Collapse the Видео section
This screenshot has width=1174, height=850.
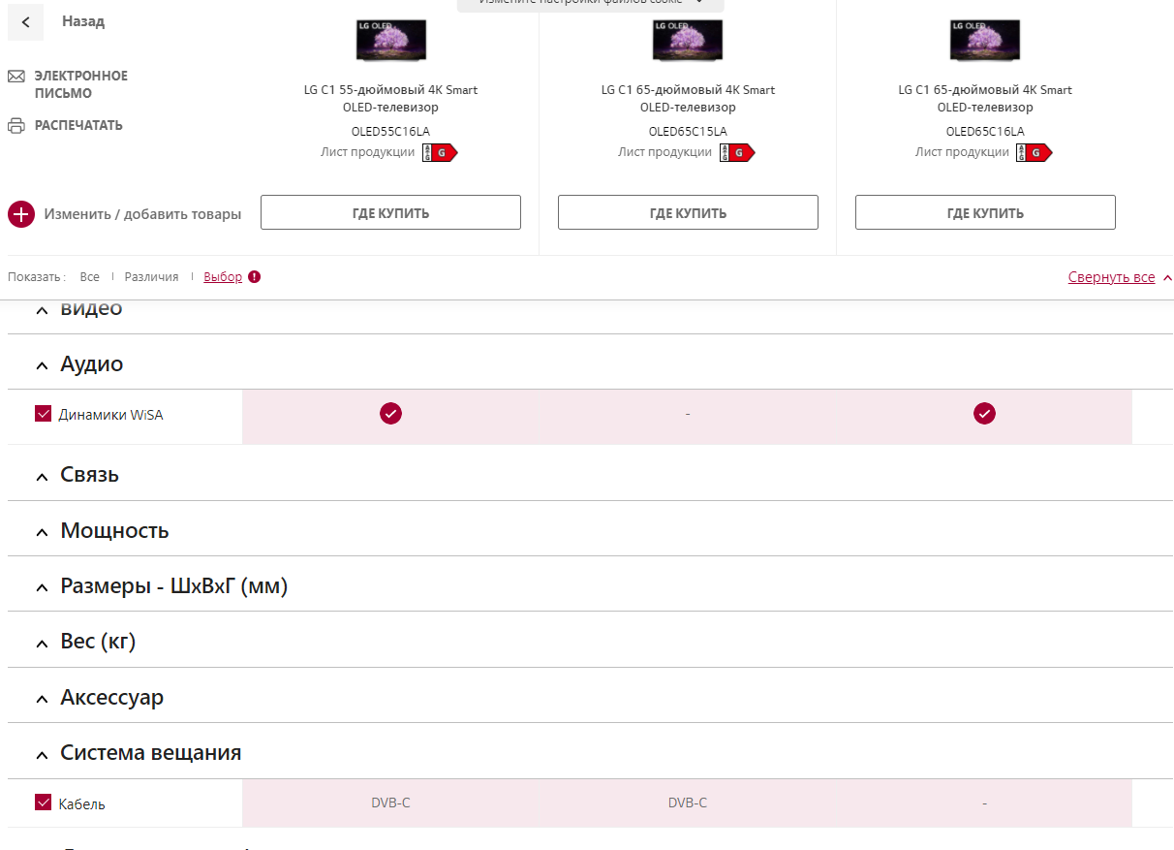pos(42,311)
